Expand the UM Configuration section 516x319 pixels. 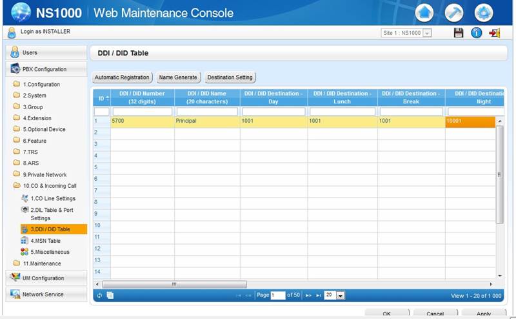[46, 278]
